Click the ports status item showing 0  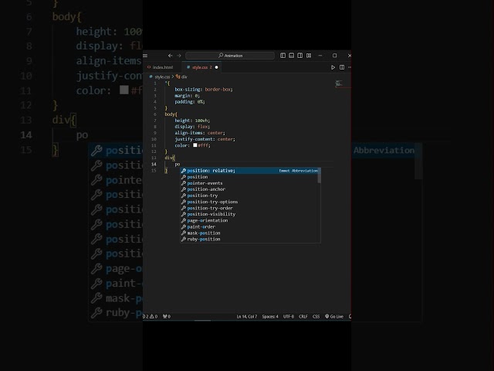167,316
